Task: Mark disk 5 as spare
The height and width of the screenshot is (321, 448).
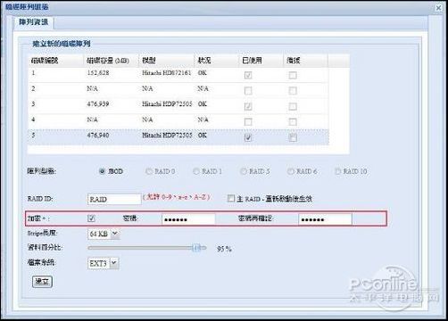Action: pyautogui.click(x=293, y=137)
